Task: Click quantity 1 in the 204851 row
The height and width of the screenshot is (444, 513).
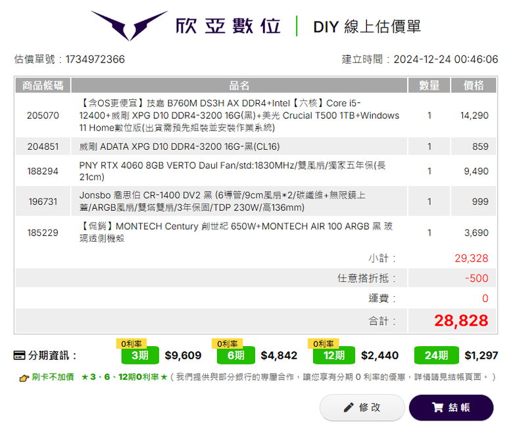Action: [429, 146]
